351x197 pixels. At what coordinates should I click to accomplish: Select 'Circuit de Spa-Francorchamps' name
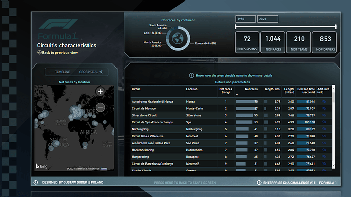click(152, 122)
